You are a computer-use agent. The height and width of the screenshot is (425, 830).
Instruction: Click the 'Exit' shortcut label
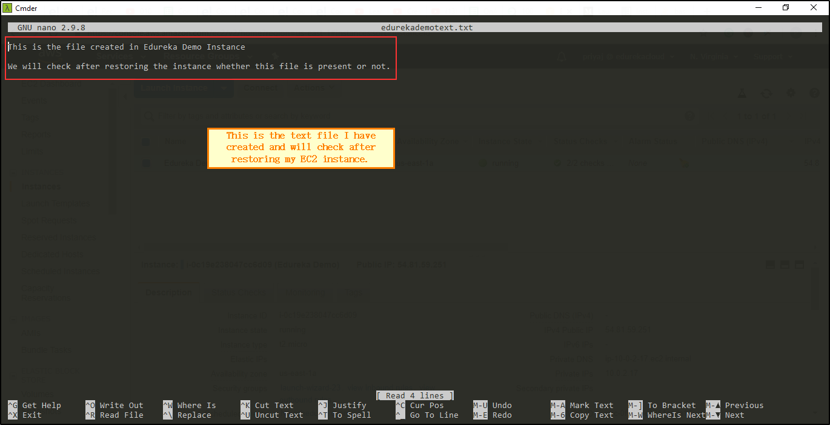coord(32,415)
